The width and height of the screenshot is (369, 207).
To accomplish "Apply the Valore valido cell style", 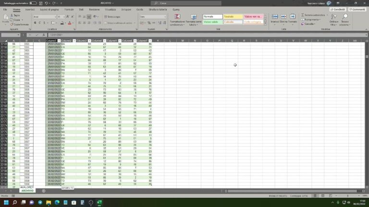I will (x=213, y=22).
